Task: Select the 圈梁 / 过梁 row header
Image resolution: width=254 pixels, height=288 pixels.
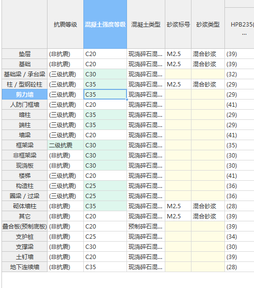Action: click(x=25, y=196)
